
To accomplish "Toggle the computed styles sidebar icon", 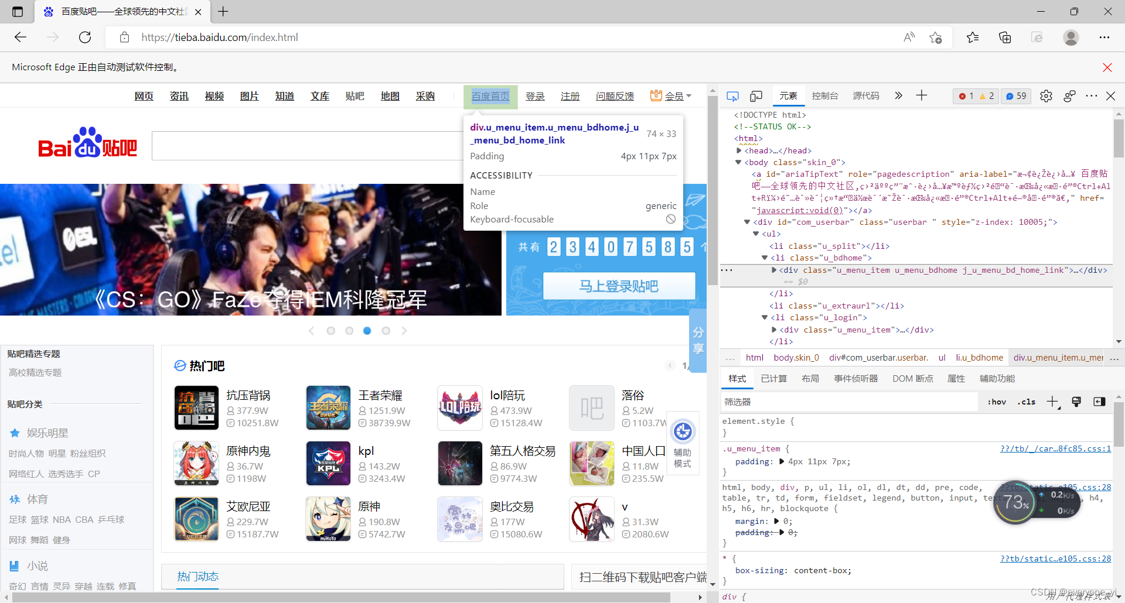I will (1099, 402).
